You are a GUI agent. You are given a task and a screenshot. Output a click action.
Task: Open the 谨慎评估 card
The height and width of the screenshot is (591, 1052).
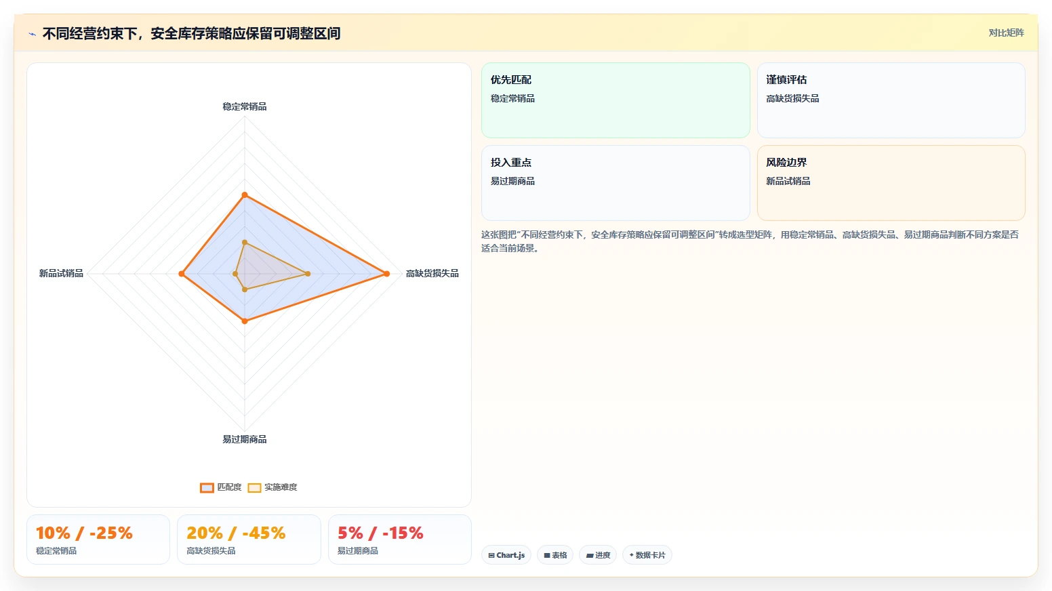click(891, 100)
